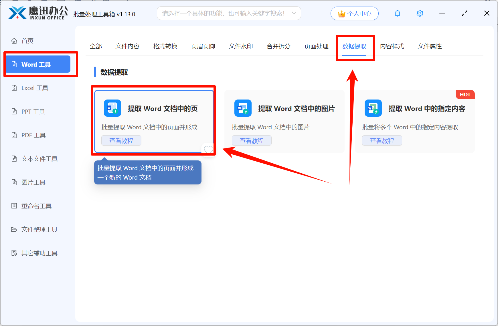Switch to the 内容样式 tab

tap(392, 46)
